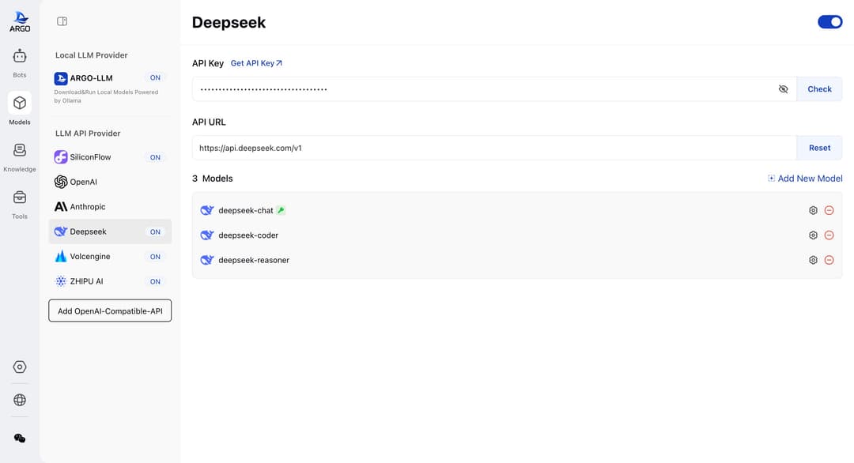The width and height of the screenshot is (854, 463).
Task: Click the Check button
Action: coord(819,89)
